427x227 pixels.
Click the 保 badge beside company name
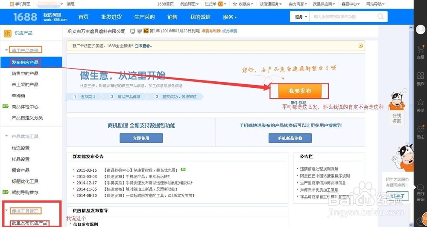pyautogui.click(x=133, y=31)
